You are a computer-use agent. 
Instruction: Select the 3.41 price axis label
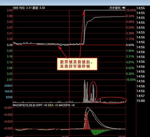click(10, 33)
